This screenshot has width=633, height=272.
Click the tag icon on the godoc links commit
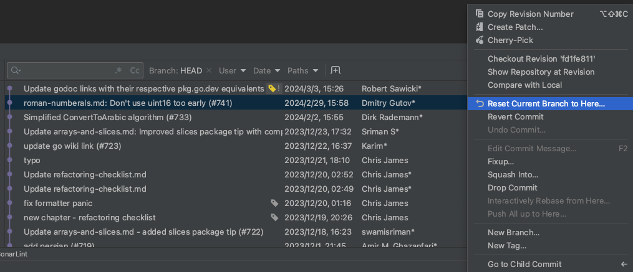[x=272, y=88]
